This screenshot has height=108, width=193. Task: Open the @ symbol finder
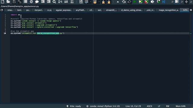[x=31, y=2]
